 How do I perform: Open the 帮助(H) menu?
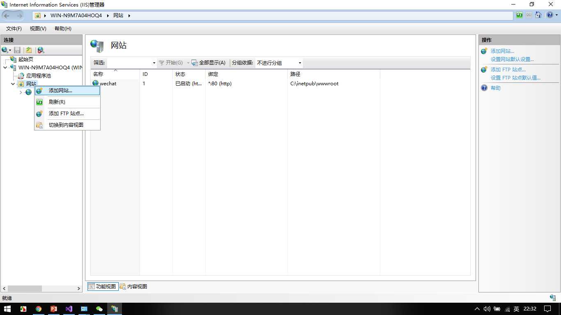[x=63, y=29]
